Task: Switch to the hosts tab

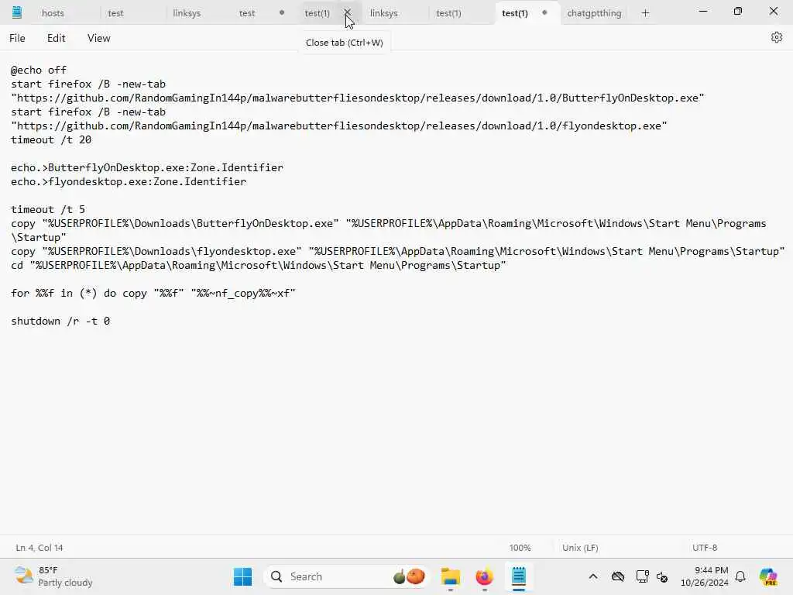Action: [x=53, y=13]
